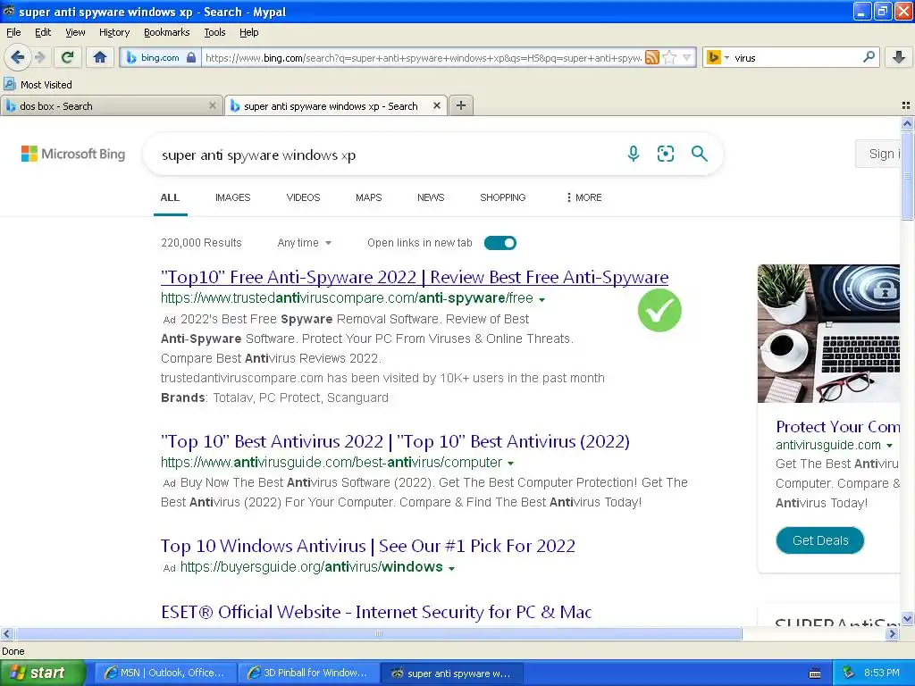The width and height of the screenshot is (915, 686).
Task: Click the Forward navigation arrow
Action: 39,57
